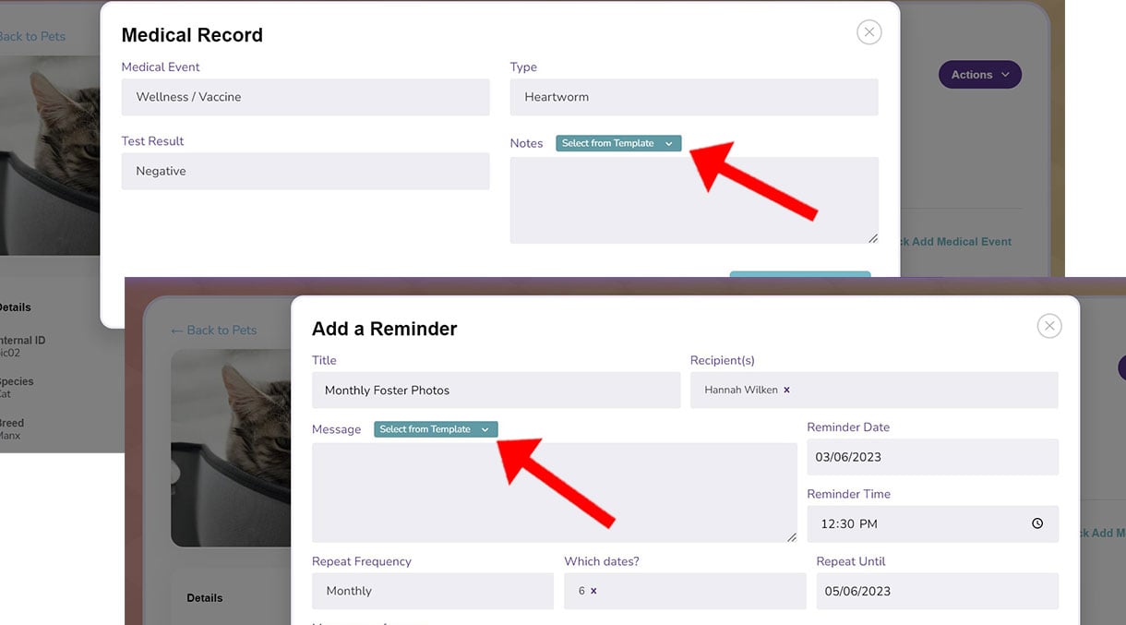Close the Add a Reminder dialog
1126x625 pixels.
[1048, 326]
